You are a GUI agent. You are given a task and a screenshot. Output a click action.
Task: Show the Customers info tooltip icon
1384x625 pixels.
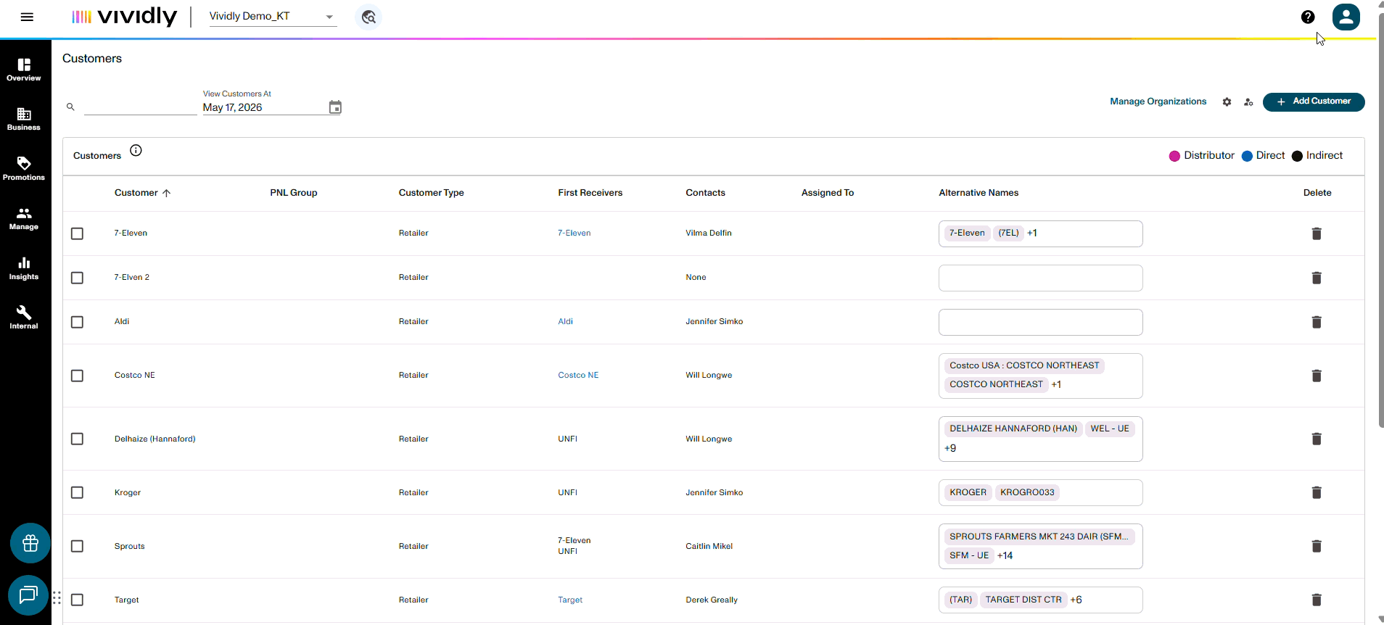[x=136, y=150]
